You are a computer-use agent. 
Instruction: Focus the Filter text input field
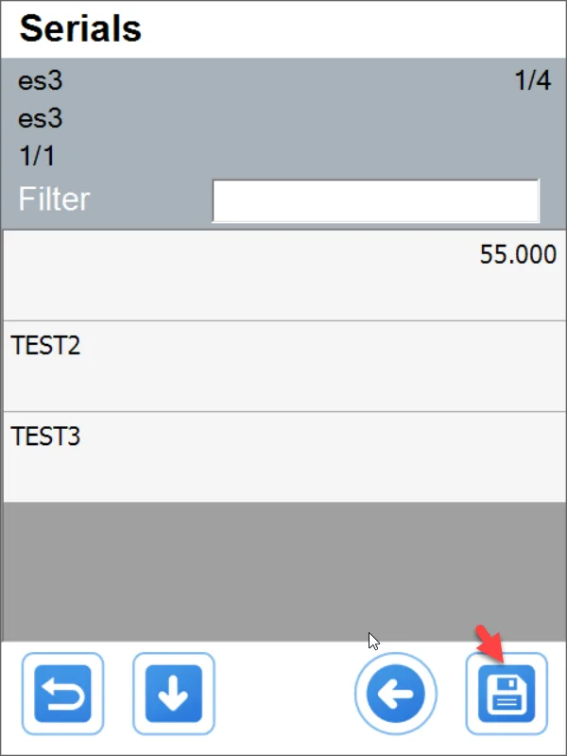tap(375, 200)
